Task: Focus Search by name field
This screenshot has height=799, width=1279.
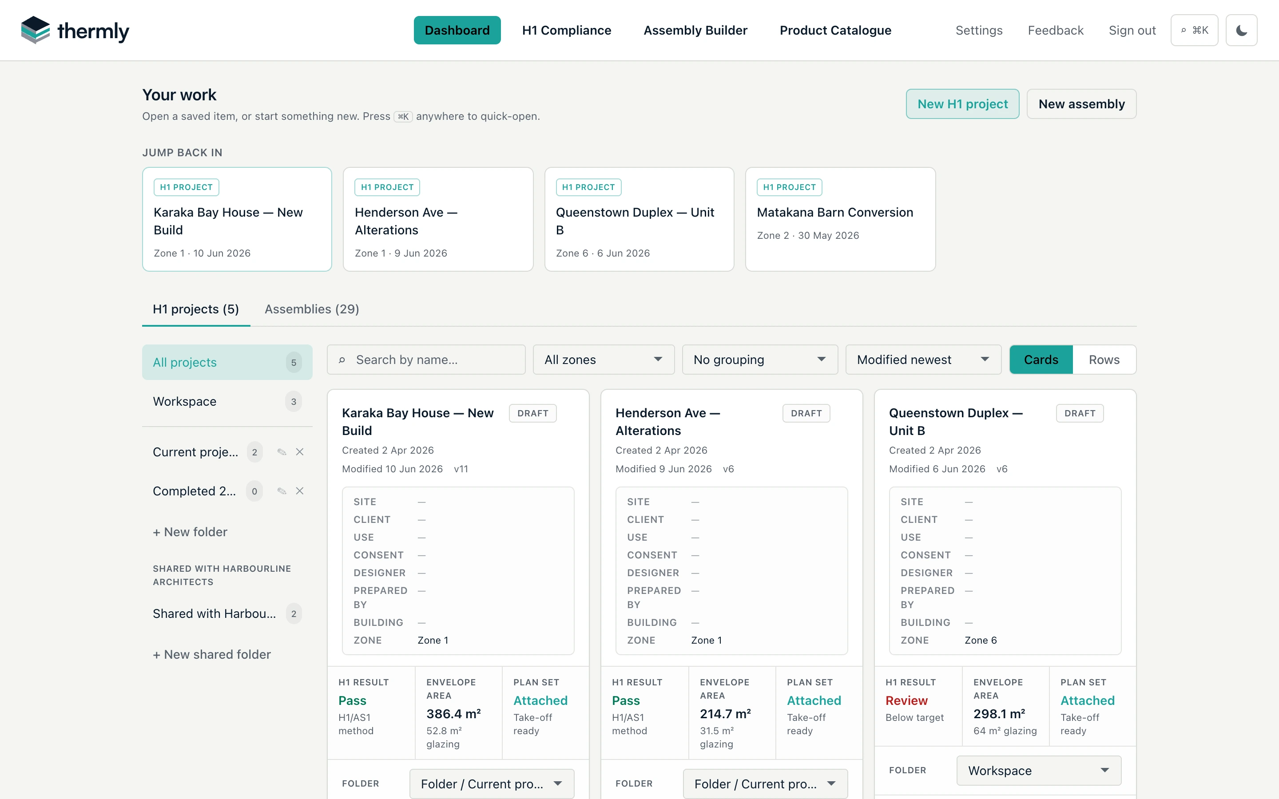Action: tap(426, 360)
